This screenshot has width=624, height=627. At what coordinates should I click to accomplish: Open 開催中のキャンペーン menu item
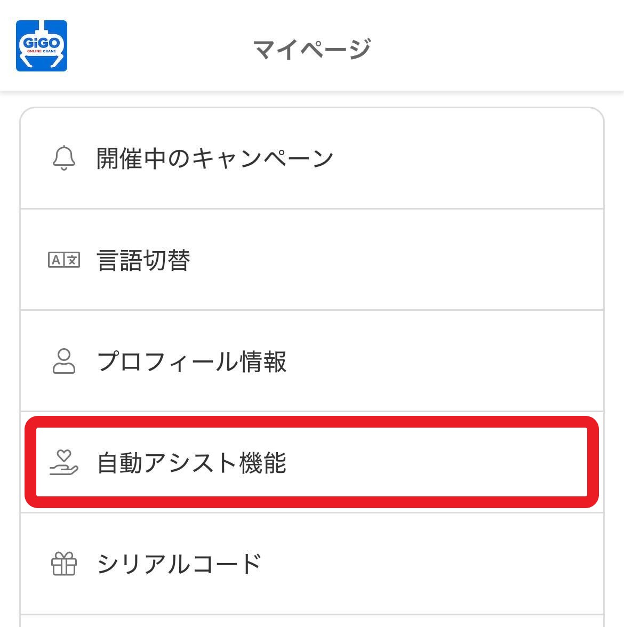[214, 158]
